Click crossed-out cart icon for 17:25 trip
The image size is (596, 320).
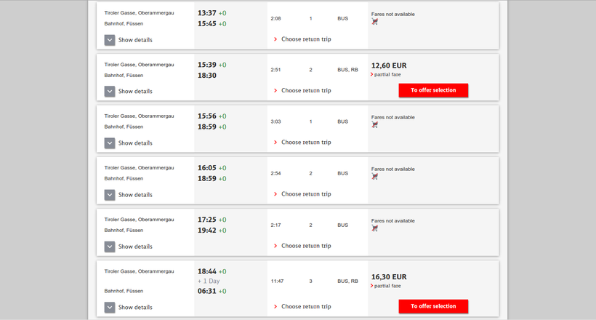click(x=375, y=228)
